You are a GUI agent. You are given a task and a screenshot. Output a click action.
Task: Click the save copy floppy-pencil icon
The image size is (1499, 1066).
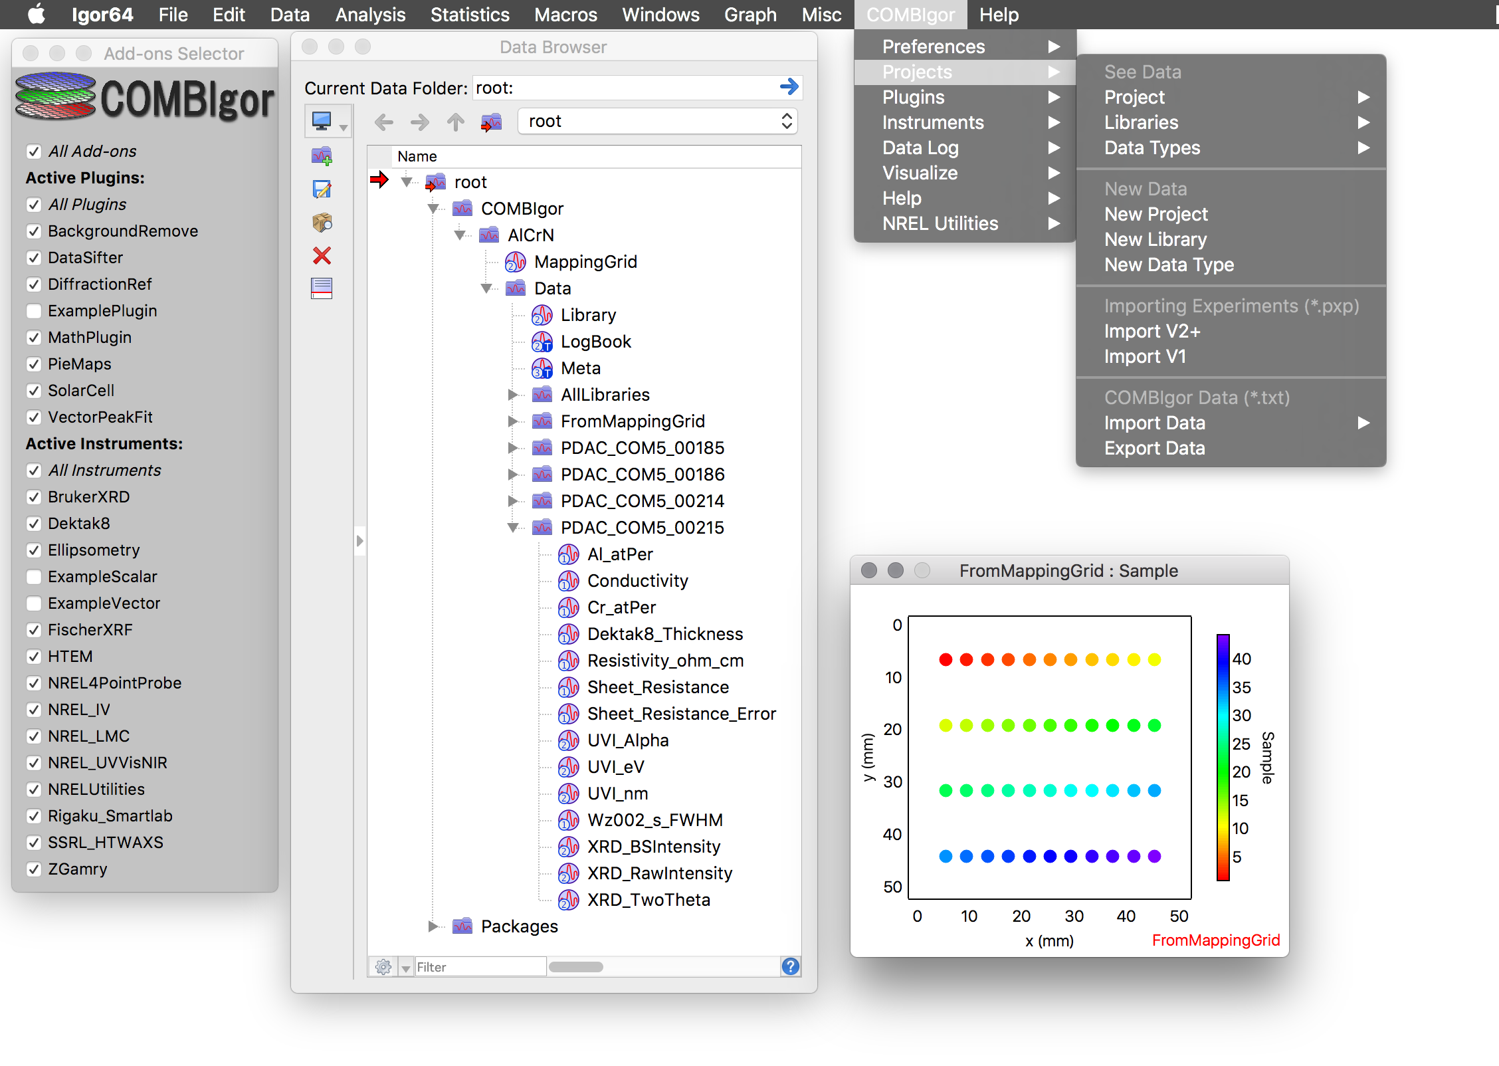click(x=322, y=190)
